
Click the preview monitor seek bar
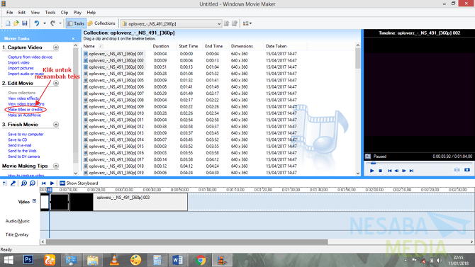[418, 163]
